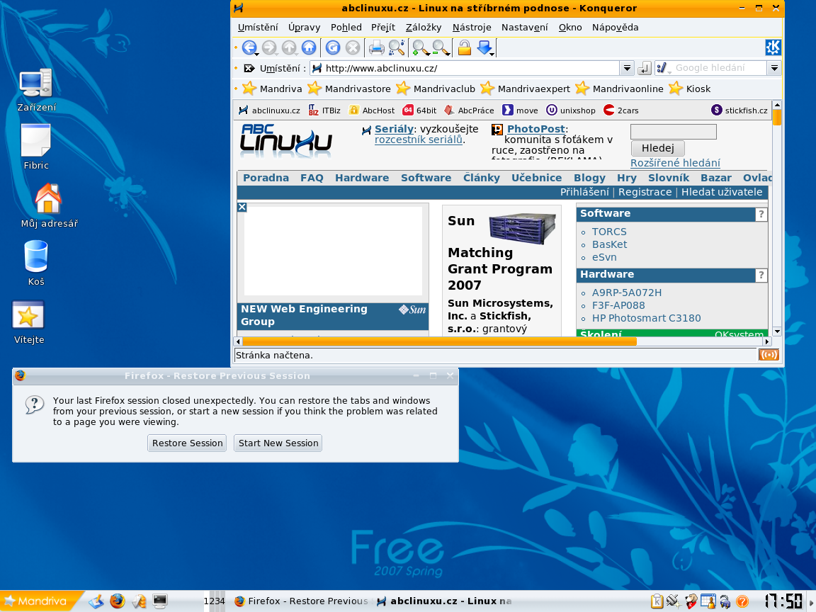This screenshot has width=816, height=612.
Task: Open the Nástroje menu
Action: point(472,27)
